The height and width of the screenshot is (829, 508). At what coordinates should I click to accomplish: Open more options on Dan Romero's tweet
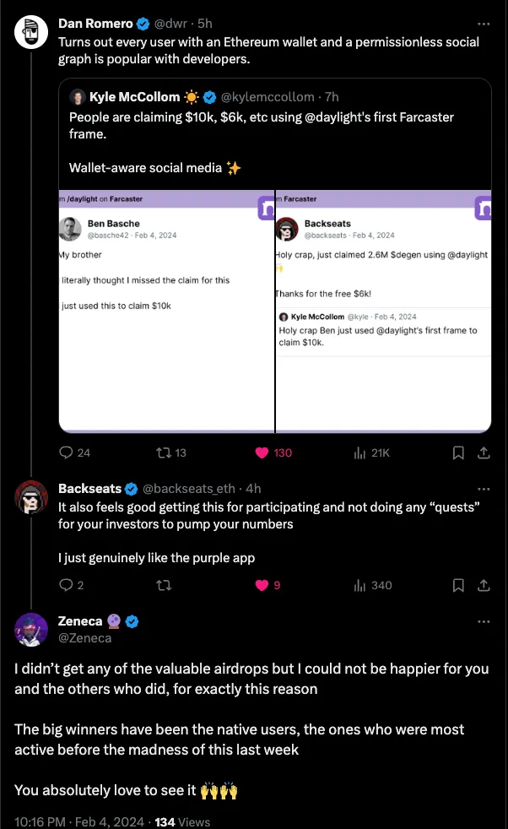[x=484, y=24]
